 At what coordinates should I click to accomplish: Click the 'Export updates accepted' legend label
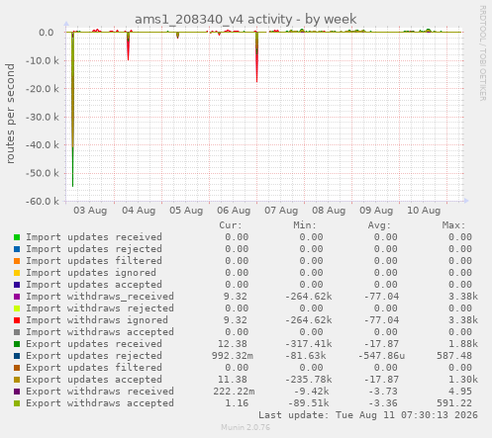tap(94, 380)
